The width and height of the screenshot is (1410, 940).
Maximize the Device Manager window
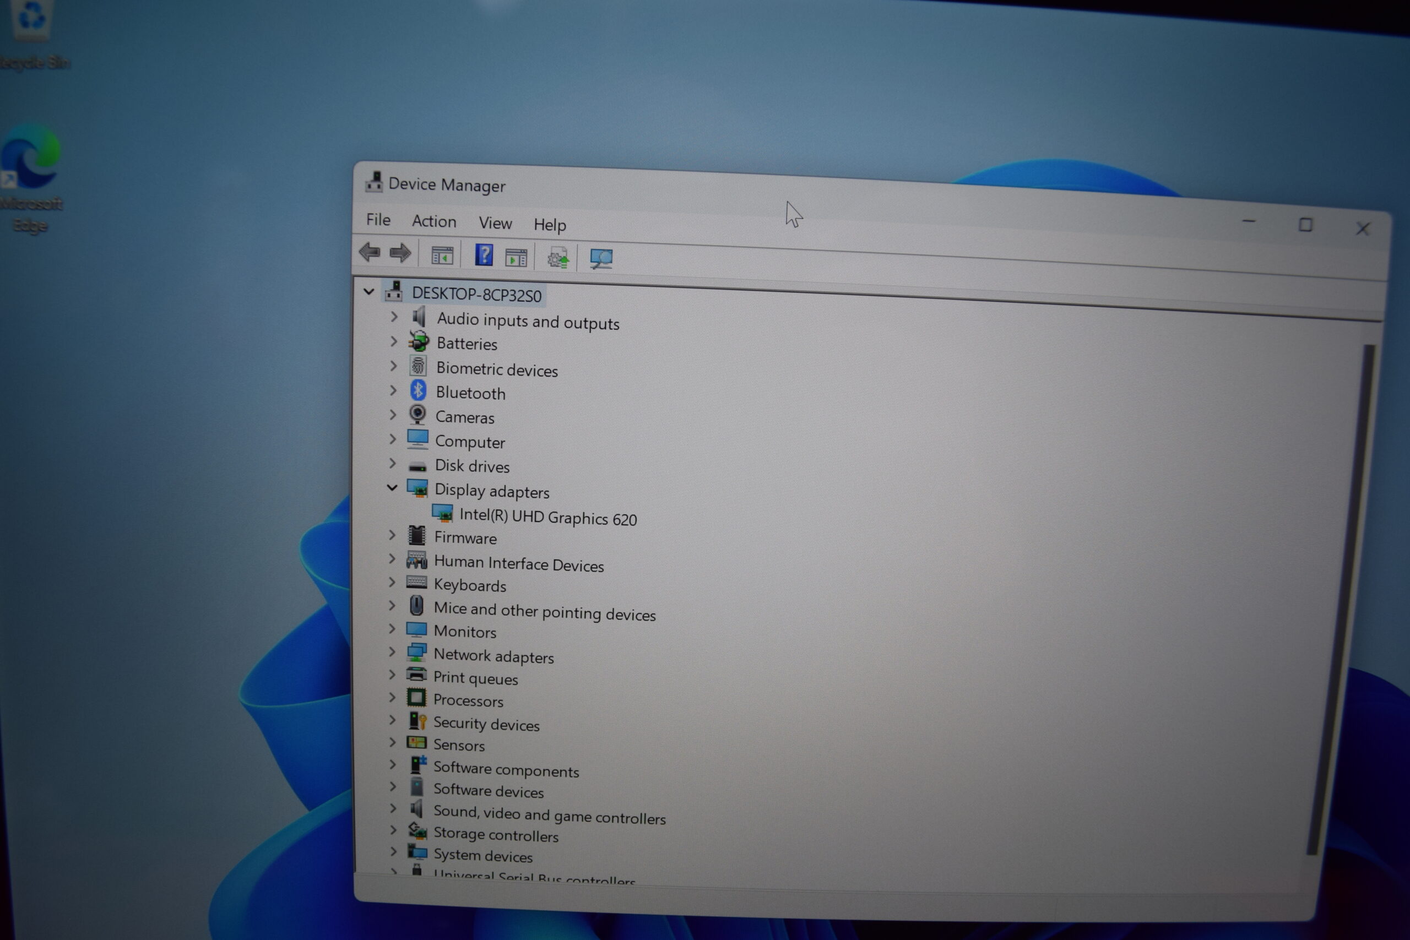1305,225
